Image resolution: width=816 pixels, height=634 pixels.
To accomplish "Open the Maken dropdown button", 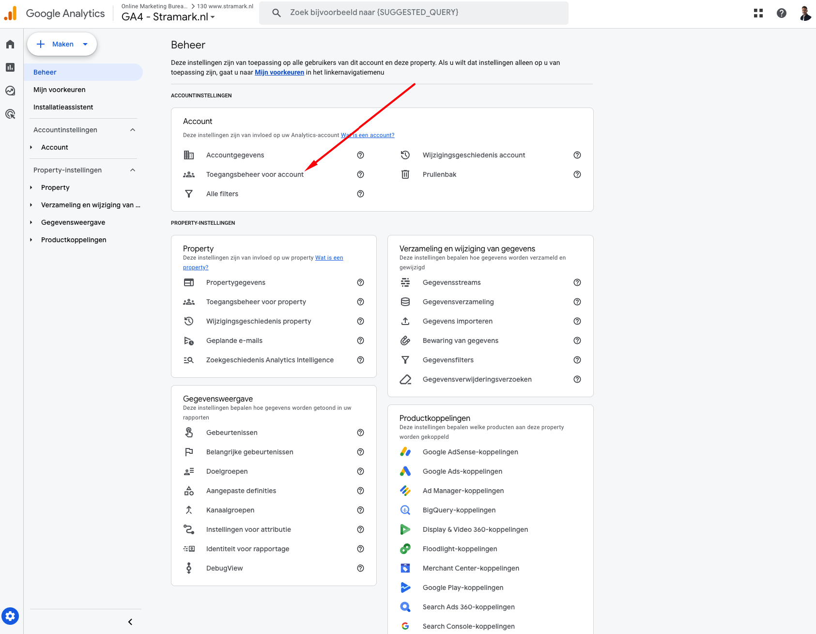I will pos(62,44).
